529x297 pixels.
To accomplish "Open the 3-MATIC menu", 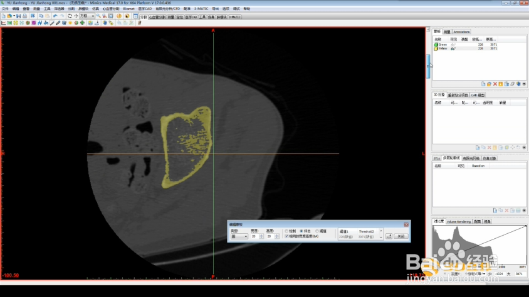I will [201, 9].
